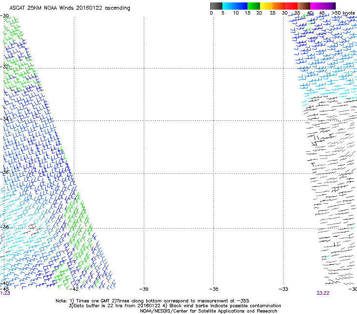Click the cyan-to-blue 5–15 knot color bar segment

235,6
